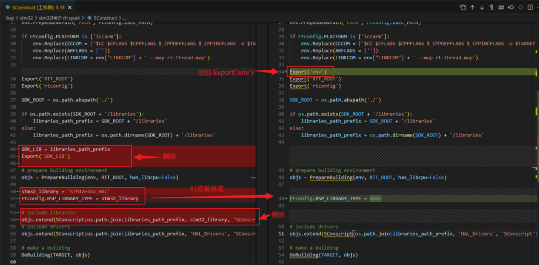Screen dimensions: 539x265
Task: Open the file from the diff toolbar
Action: 463,7
